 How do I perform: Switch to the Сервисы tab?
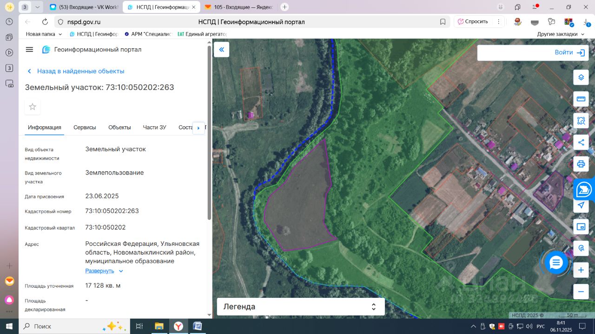tap(85, 128)
